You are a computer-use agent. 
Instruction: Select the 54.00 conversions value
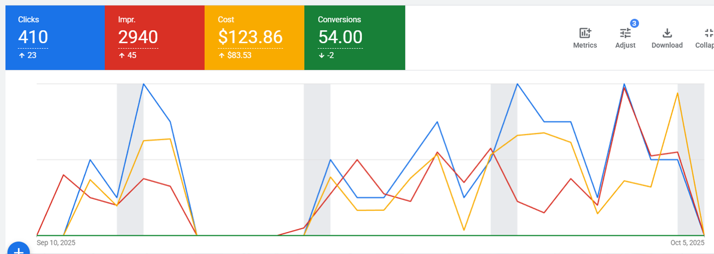(x=340, y=37)
